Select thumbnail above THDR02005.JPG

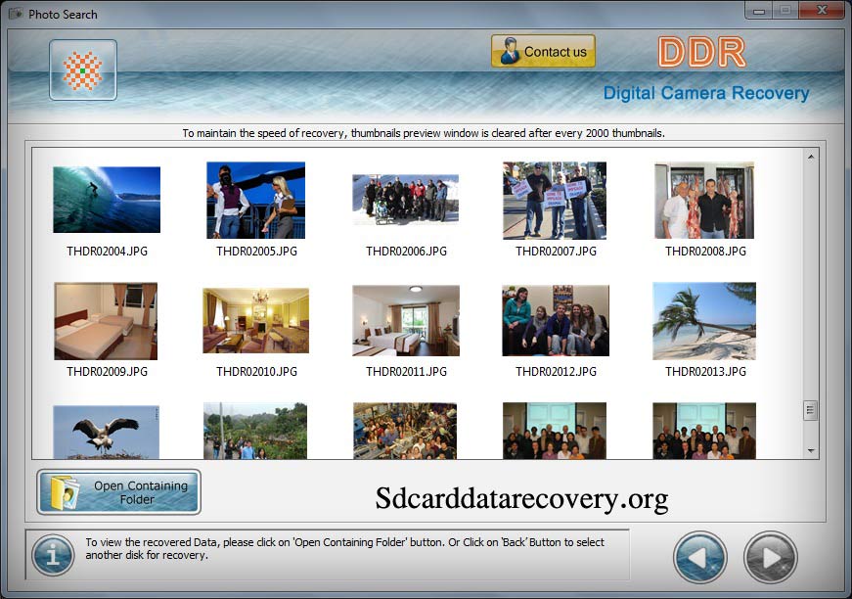coord(256,200)
